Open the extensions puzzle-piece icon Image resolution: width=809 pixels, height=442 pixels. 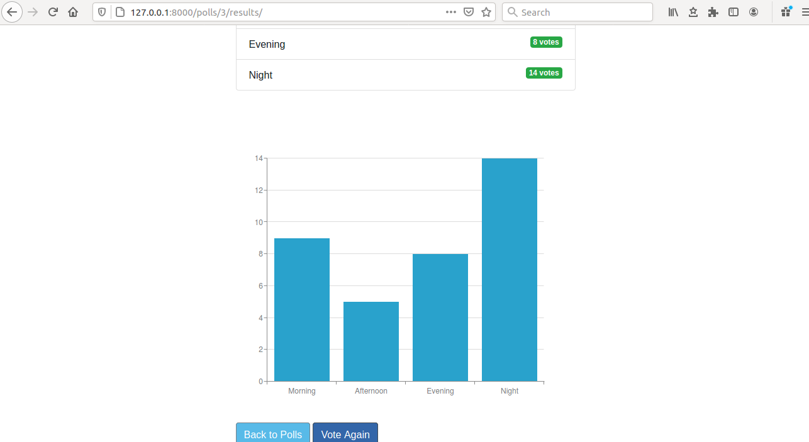713,12
